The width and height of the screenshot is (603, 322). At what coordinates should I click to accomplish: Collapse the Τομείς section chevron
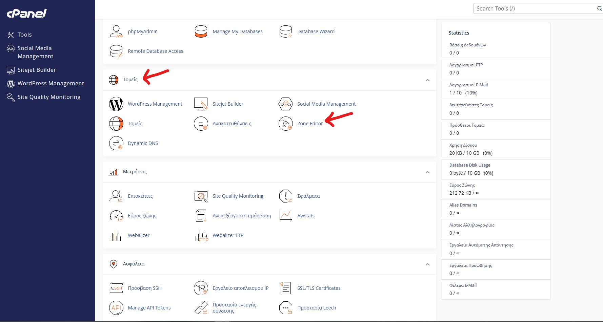point(427,80)
